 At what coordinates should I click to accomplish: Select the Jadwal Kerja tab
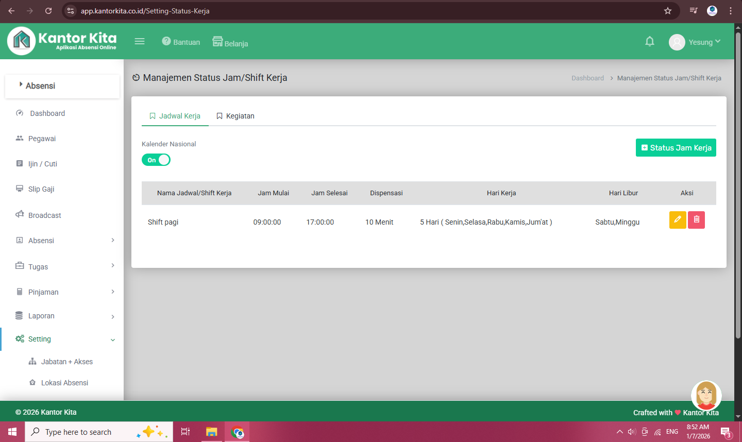pos(175,116)
